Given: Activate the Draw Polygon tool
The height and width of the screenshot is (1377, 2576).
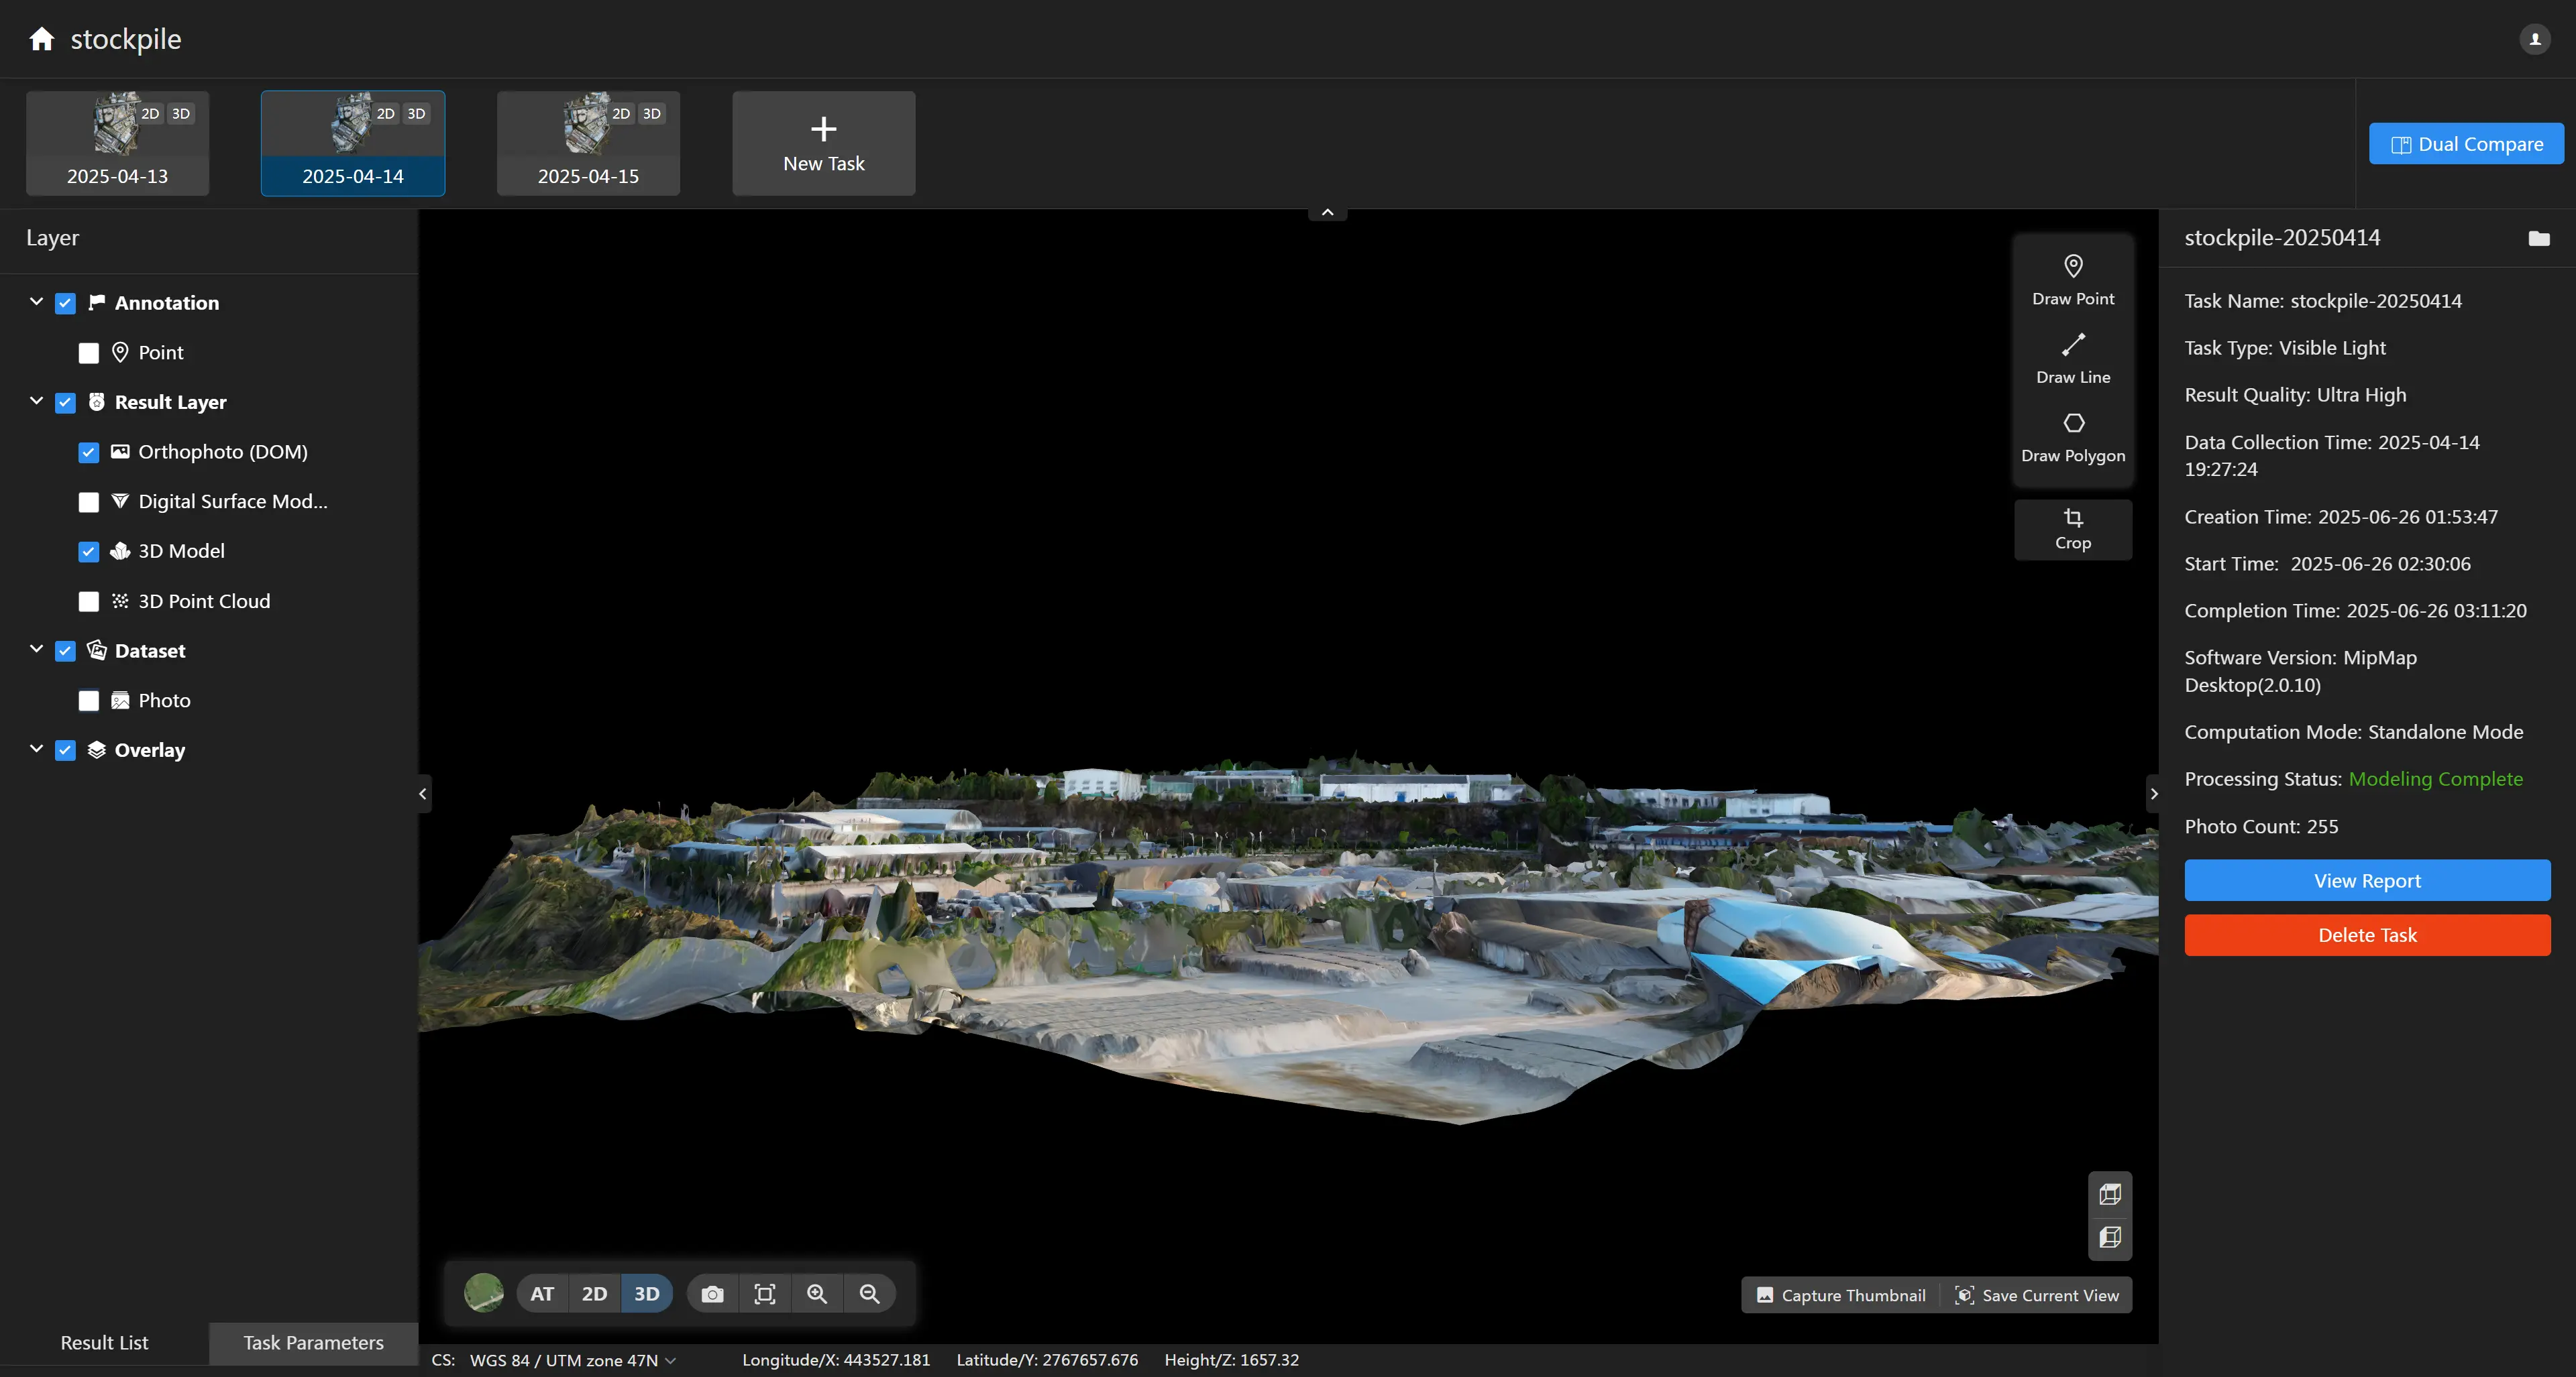Looking at the screenshot, I should (2072, 436).
